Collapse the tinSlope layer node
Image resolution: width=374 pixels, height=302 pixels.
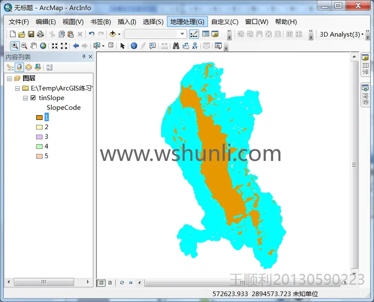click(x=25, y=98)
